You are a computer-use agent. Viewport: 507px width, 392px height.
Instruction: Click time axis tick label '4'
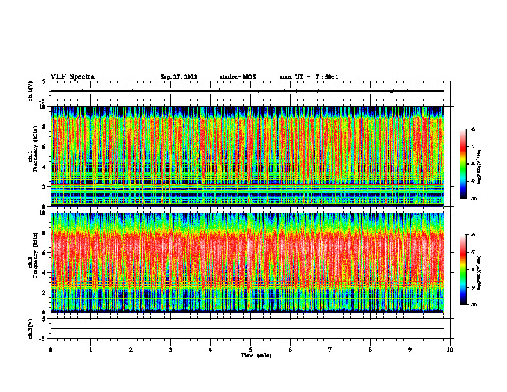tap(211, 350)
